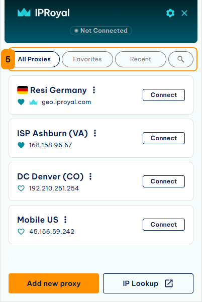The width and height of the screenshot is (202, 302).
Task: Open ISP Ashburn (VA) options menu
Action: click(x=95, y=133)
